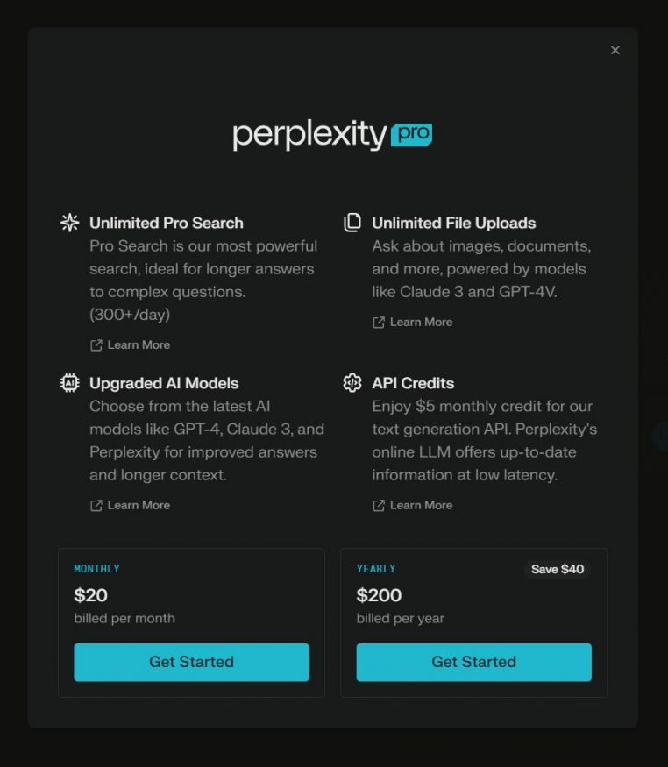The height and width of the screenshot is (767, 668).
Task: Close the Perplexity Pro upgrade dialog
Action: 615,50
